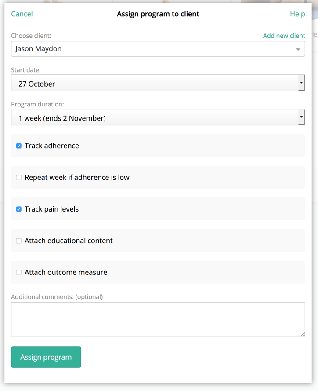Click the Jason Maydon client selector
This screenshot has width=318, height=391.
(x=132, y=49)
